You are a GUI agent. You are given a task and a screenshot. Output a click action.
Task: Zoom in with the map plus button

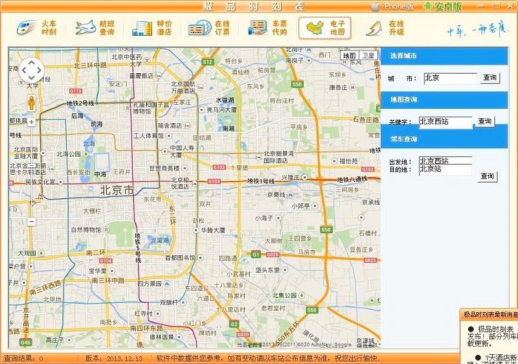coord(31,122)
